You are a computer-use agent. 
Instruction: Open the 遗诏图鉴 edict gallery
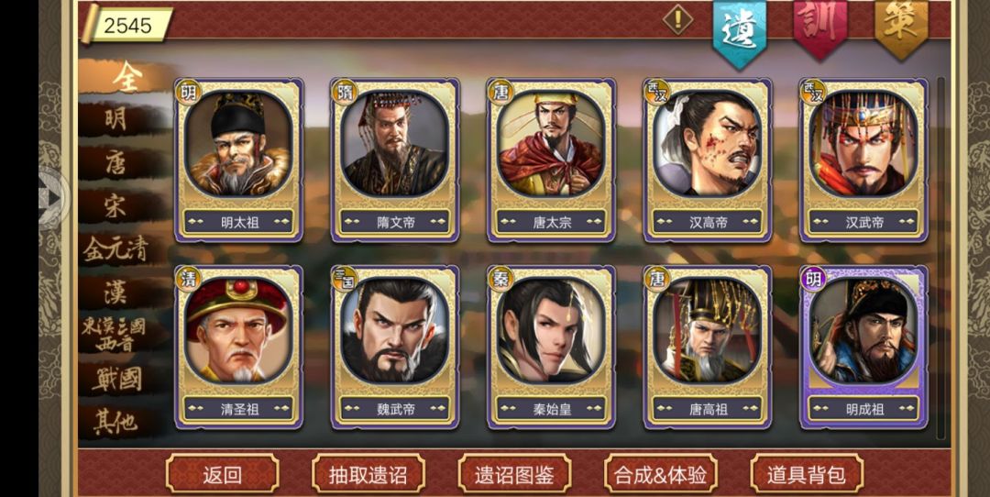[514, 475]
